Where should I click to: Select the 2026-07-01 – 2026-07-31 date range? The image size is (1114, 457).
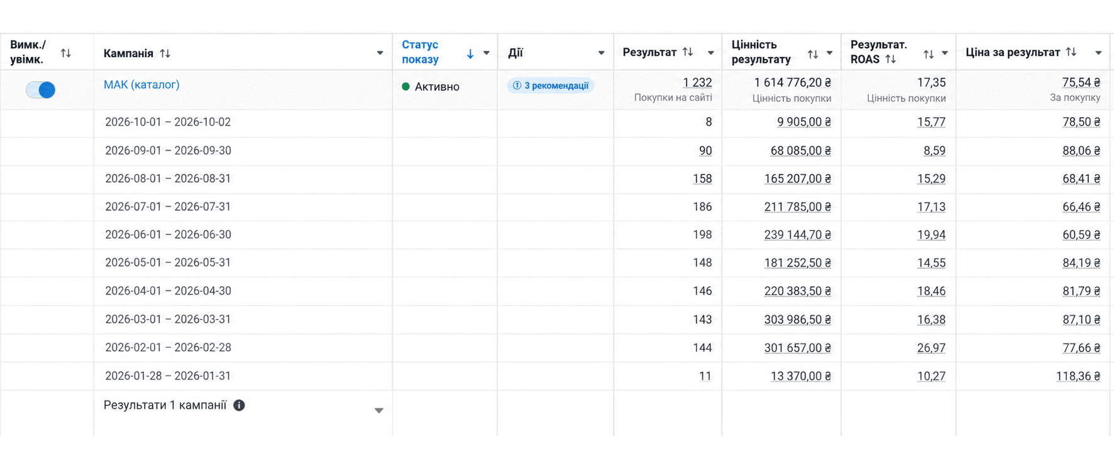168,207
